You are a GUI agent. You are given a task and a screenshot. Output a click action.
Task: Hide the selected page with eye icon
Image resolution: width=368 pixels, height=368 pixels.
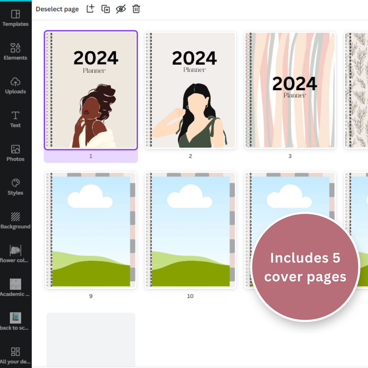(121, 9)
